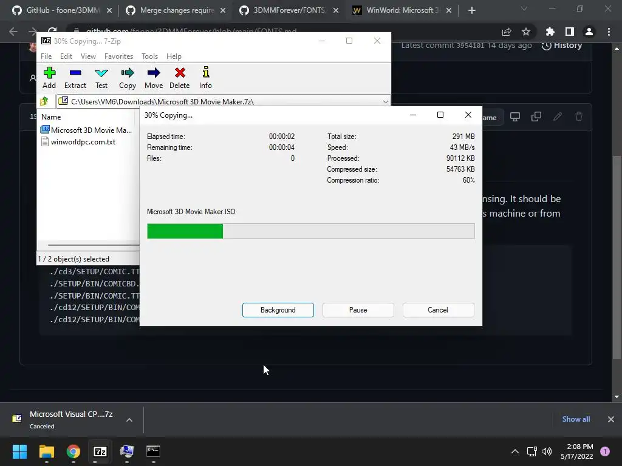Open the 7-Zip Help menu
Viewport: 622px width, 466px height.
[174, 56]
